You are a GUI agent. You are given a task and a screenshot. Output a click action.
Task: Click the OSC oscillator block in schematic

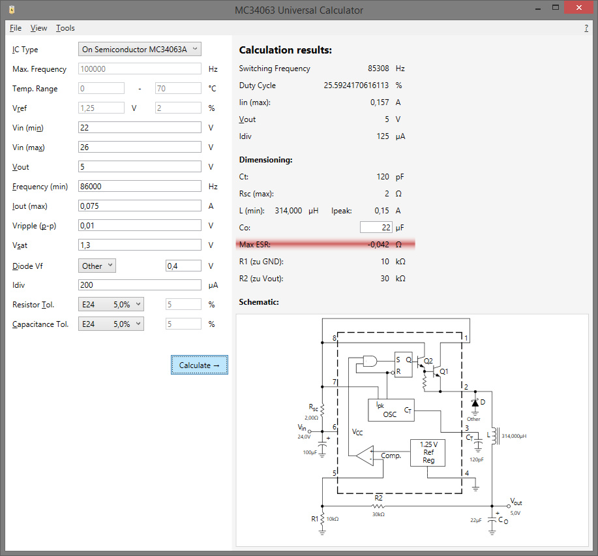point(392,410)
